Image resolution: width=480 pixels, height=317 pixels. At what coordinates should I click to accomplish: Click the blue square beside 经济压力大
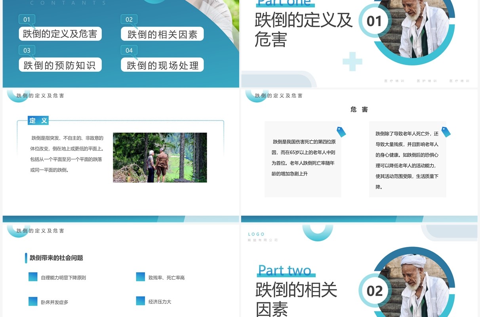[141, 301]
